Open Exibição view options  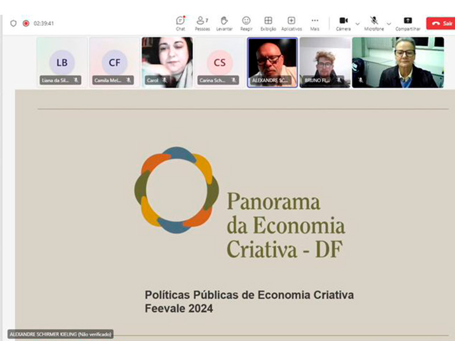tap(268, 23)
